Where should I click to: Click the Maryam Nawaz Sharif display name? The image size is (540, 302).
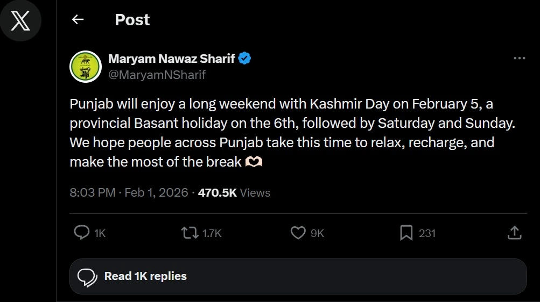point(172,59)
